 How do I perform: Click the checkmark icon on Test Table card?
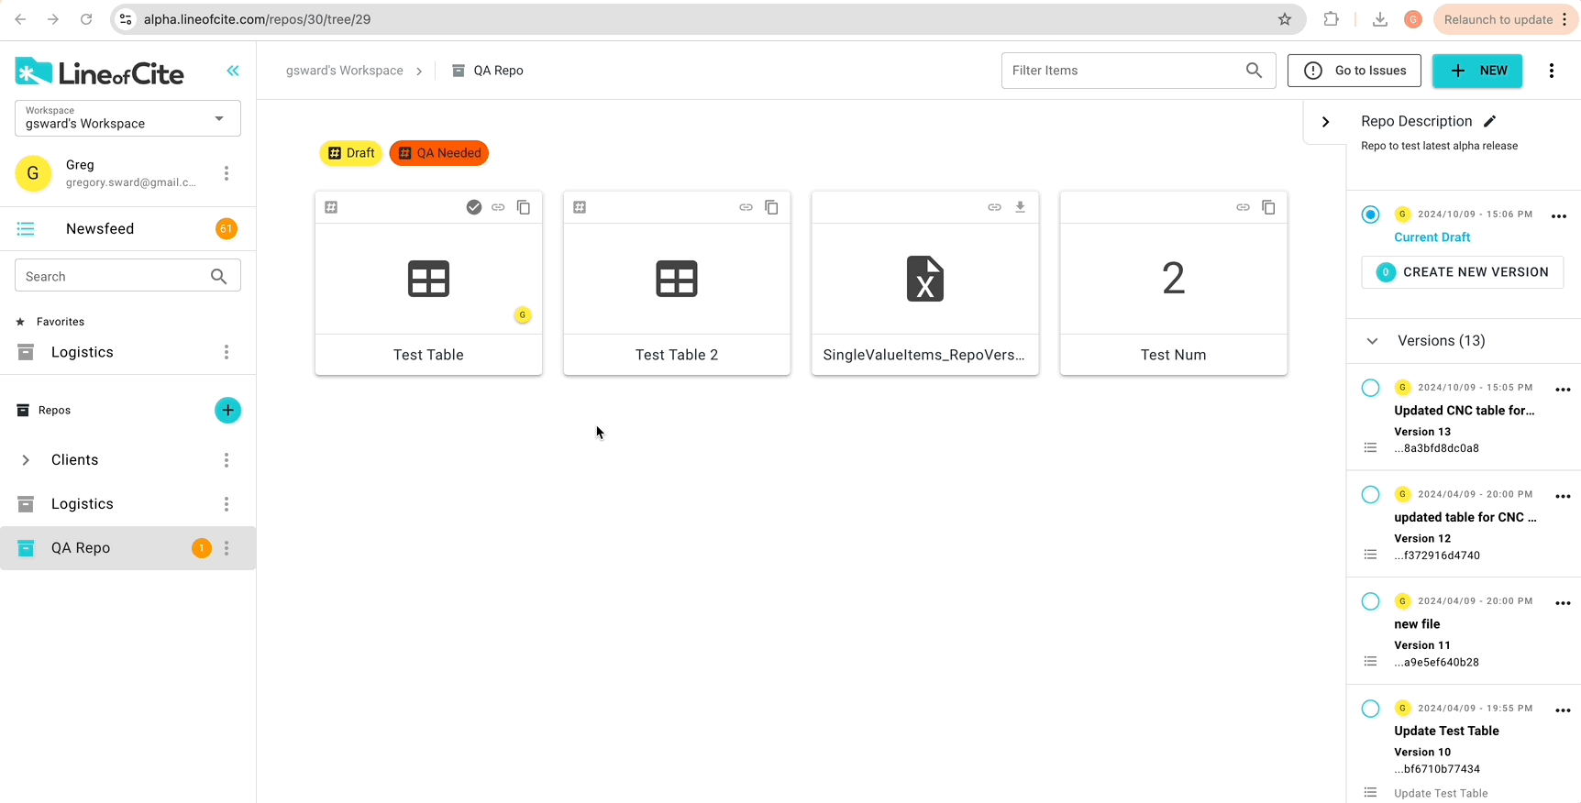coord(474,207)
